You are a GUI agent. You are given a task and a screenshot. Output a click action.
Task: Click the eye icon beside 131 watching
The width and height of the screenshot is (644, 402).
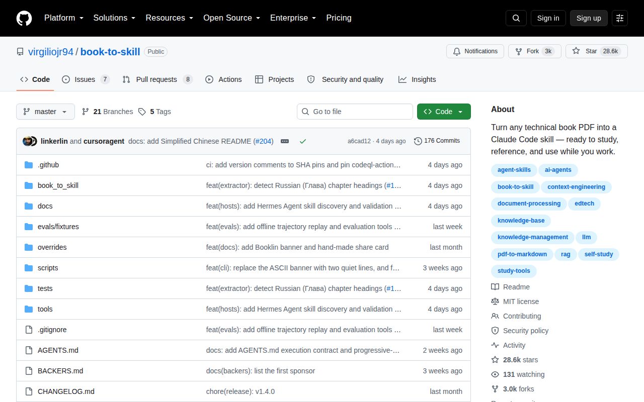[495, 374]
